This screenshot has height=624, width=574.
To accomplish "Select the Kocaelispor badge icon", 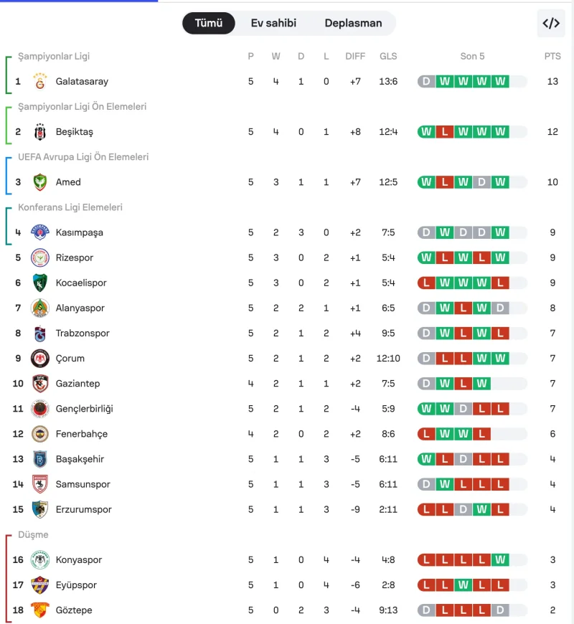I will point(39,283).
